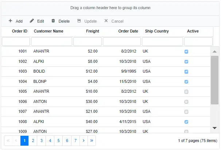This screenshot has width=221, height=150.
Task: Select freight cell $12.00
Action: [92, 71]
